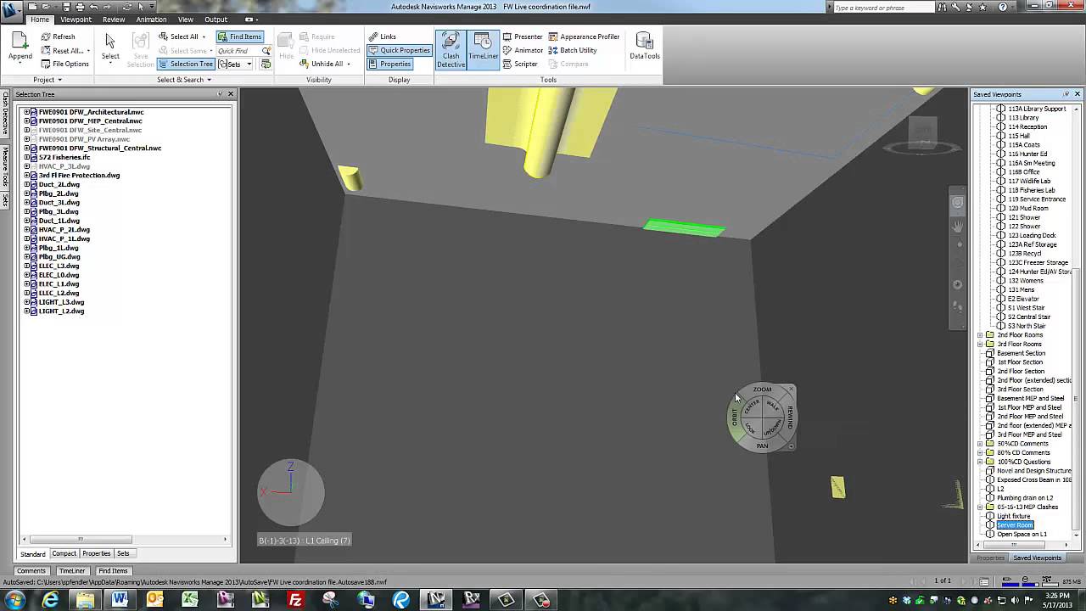
Task: Launch the Scripter tool
Action: [520, 64]
